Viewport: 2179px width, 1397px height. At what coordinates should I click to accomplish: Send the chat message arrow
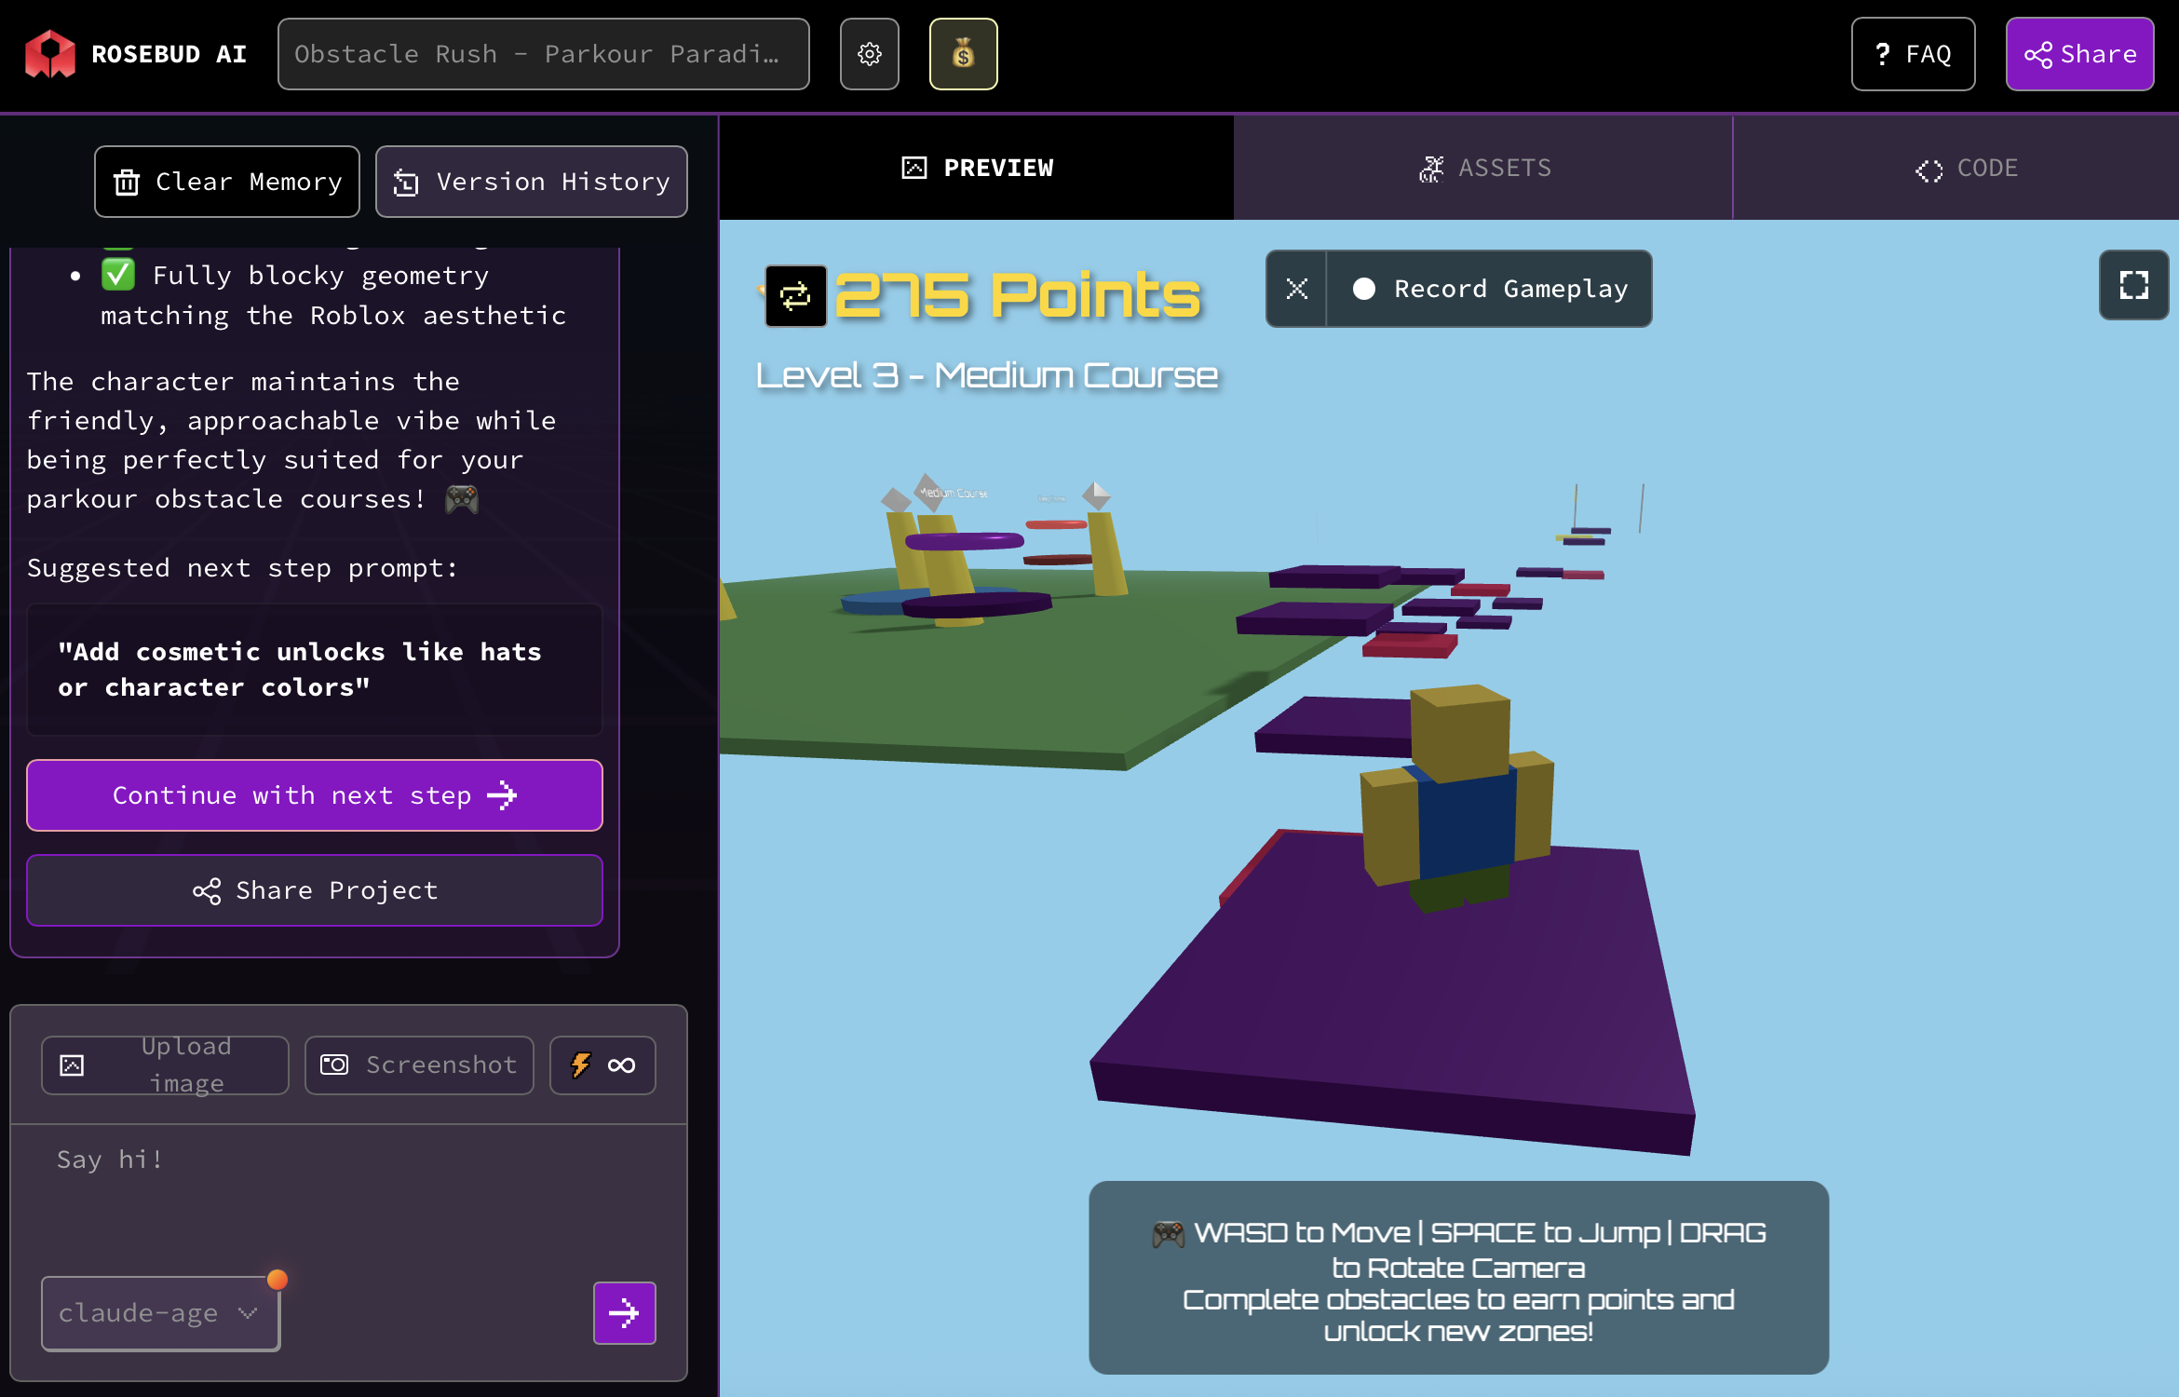click(x=624, y=1313)
